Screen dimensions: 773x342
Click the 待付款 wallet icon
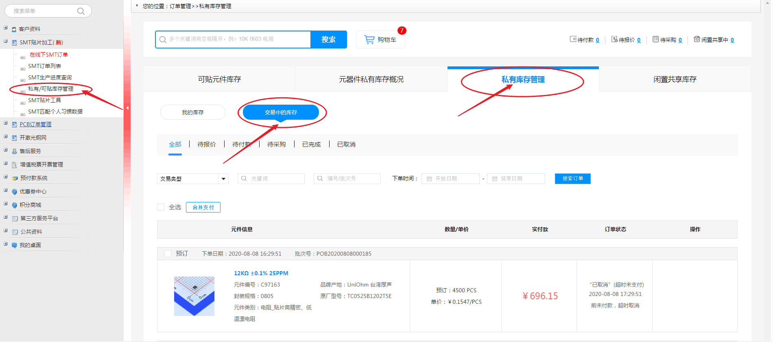573,39
